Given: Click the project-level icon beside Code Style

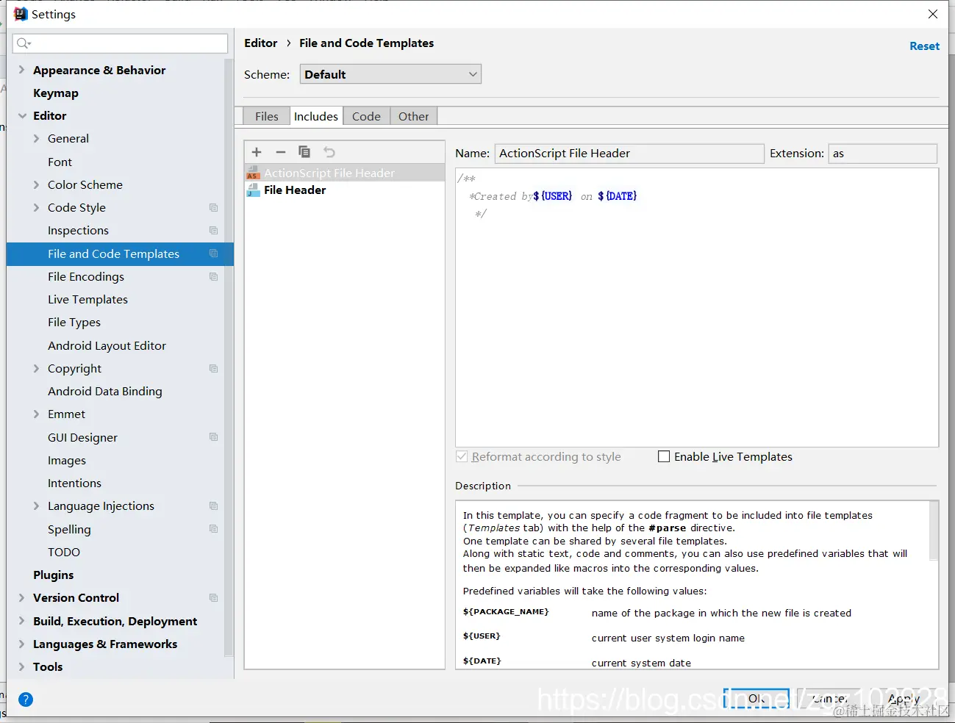Looking at the screenshot, I should click(x=213, y=208).
